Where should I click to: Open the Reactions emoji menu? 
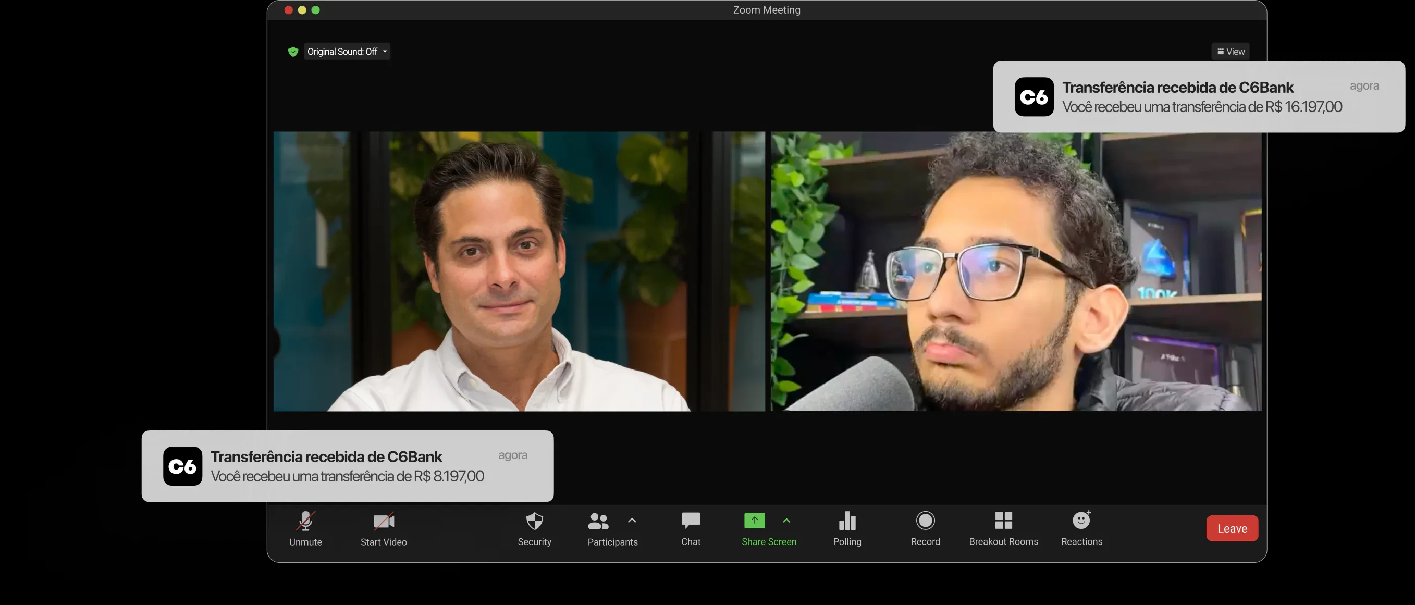tap(1081, 528)
